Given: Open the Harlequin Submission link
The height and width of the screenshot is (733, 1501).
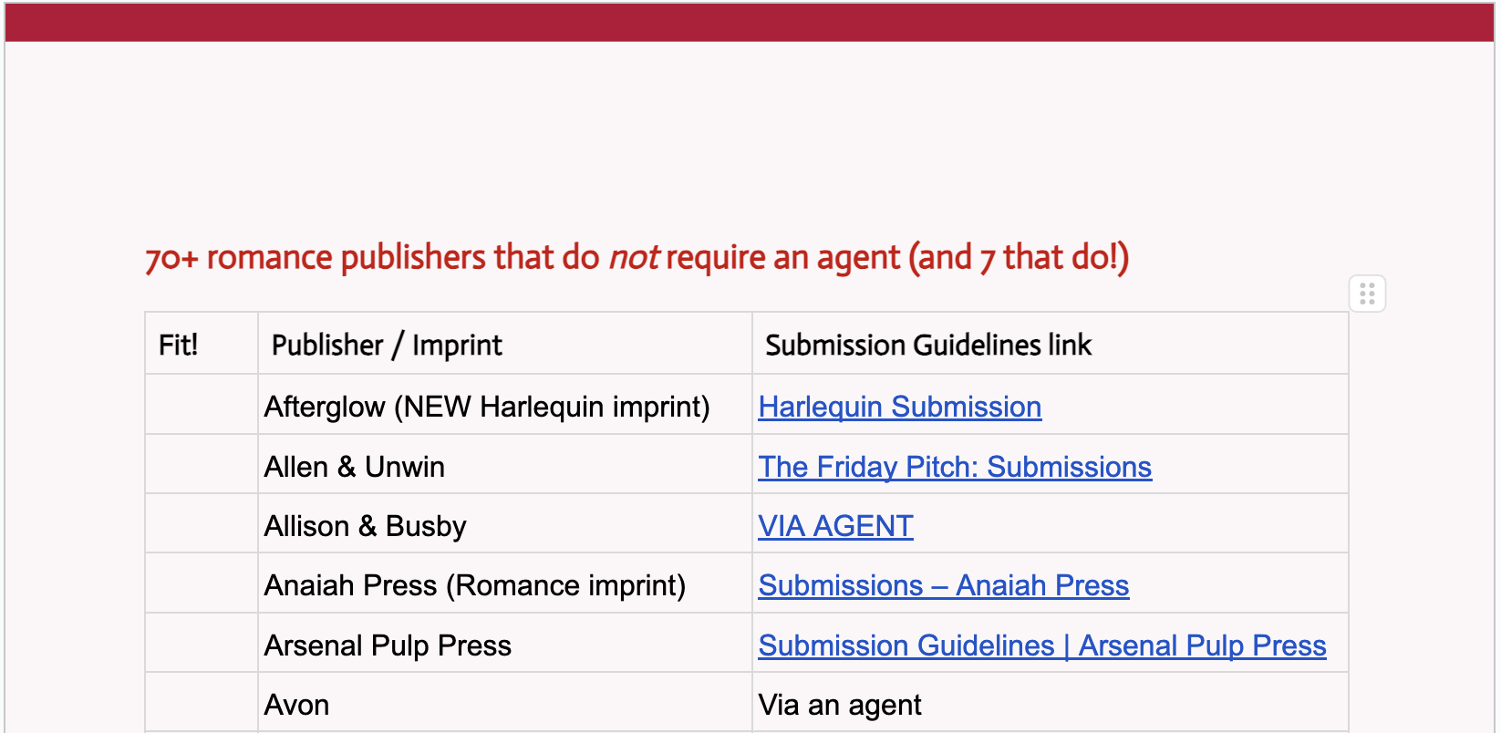Looking at the screenshot, I should click(899, 407).
